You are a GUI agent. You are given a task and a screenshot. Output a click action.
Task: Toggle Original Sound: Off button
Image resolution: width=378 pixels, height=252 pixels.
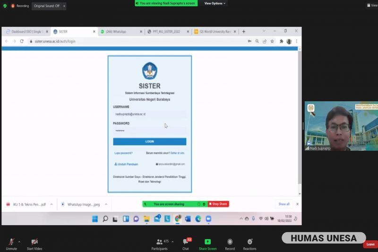tap(47, 6)
